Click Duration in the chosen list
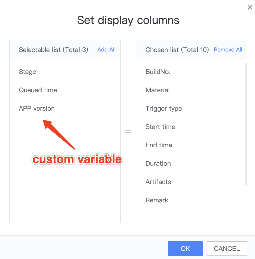The width and height of the screenshot is (255, 259). click(158, 163)
